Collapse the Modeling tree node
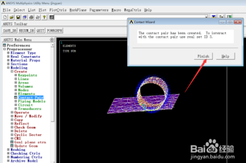This screenshot has height=163, width=246. pyautogui.click(x=8, y=68)
